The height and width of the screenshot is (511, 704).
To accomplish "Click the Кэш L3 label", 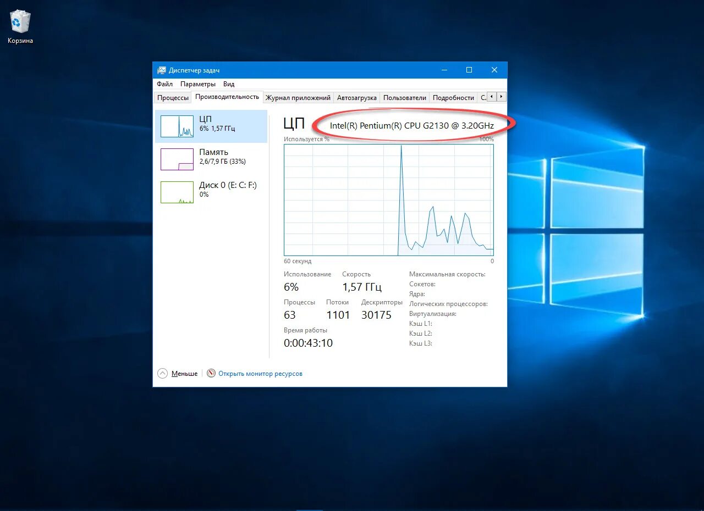I will (x=421, y=343).
